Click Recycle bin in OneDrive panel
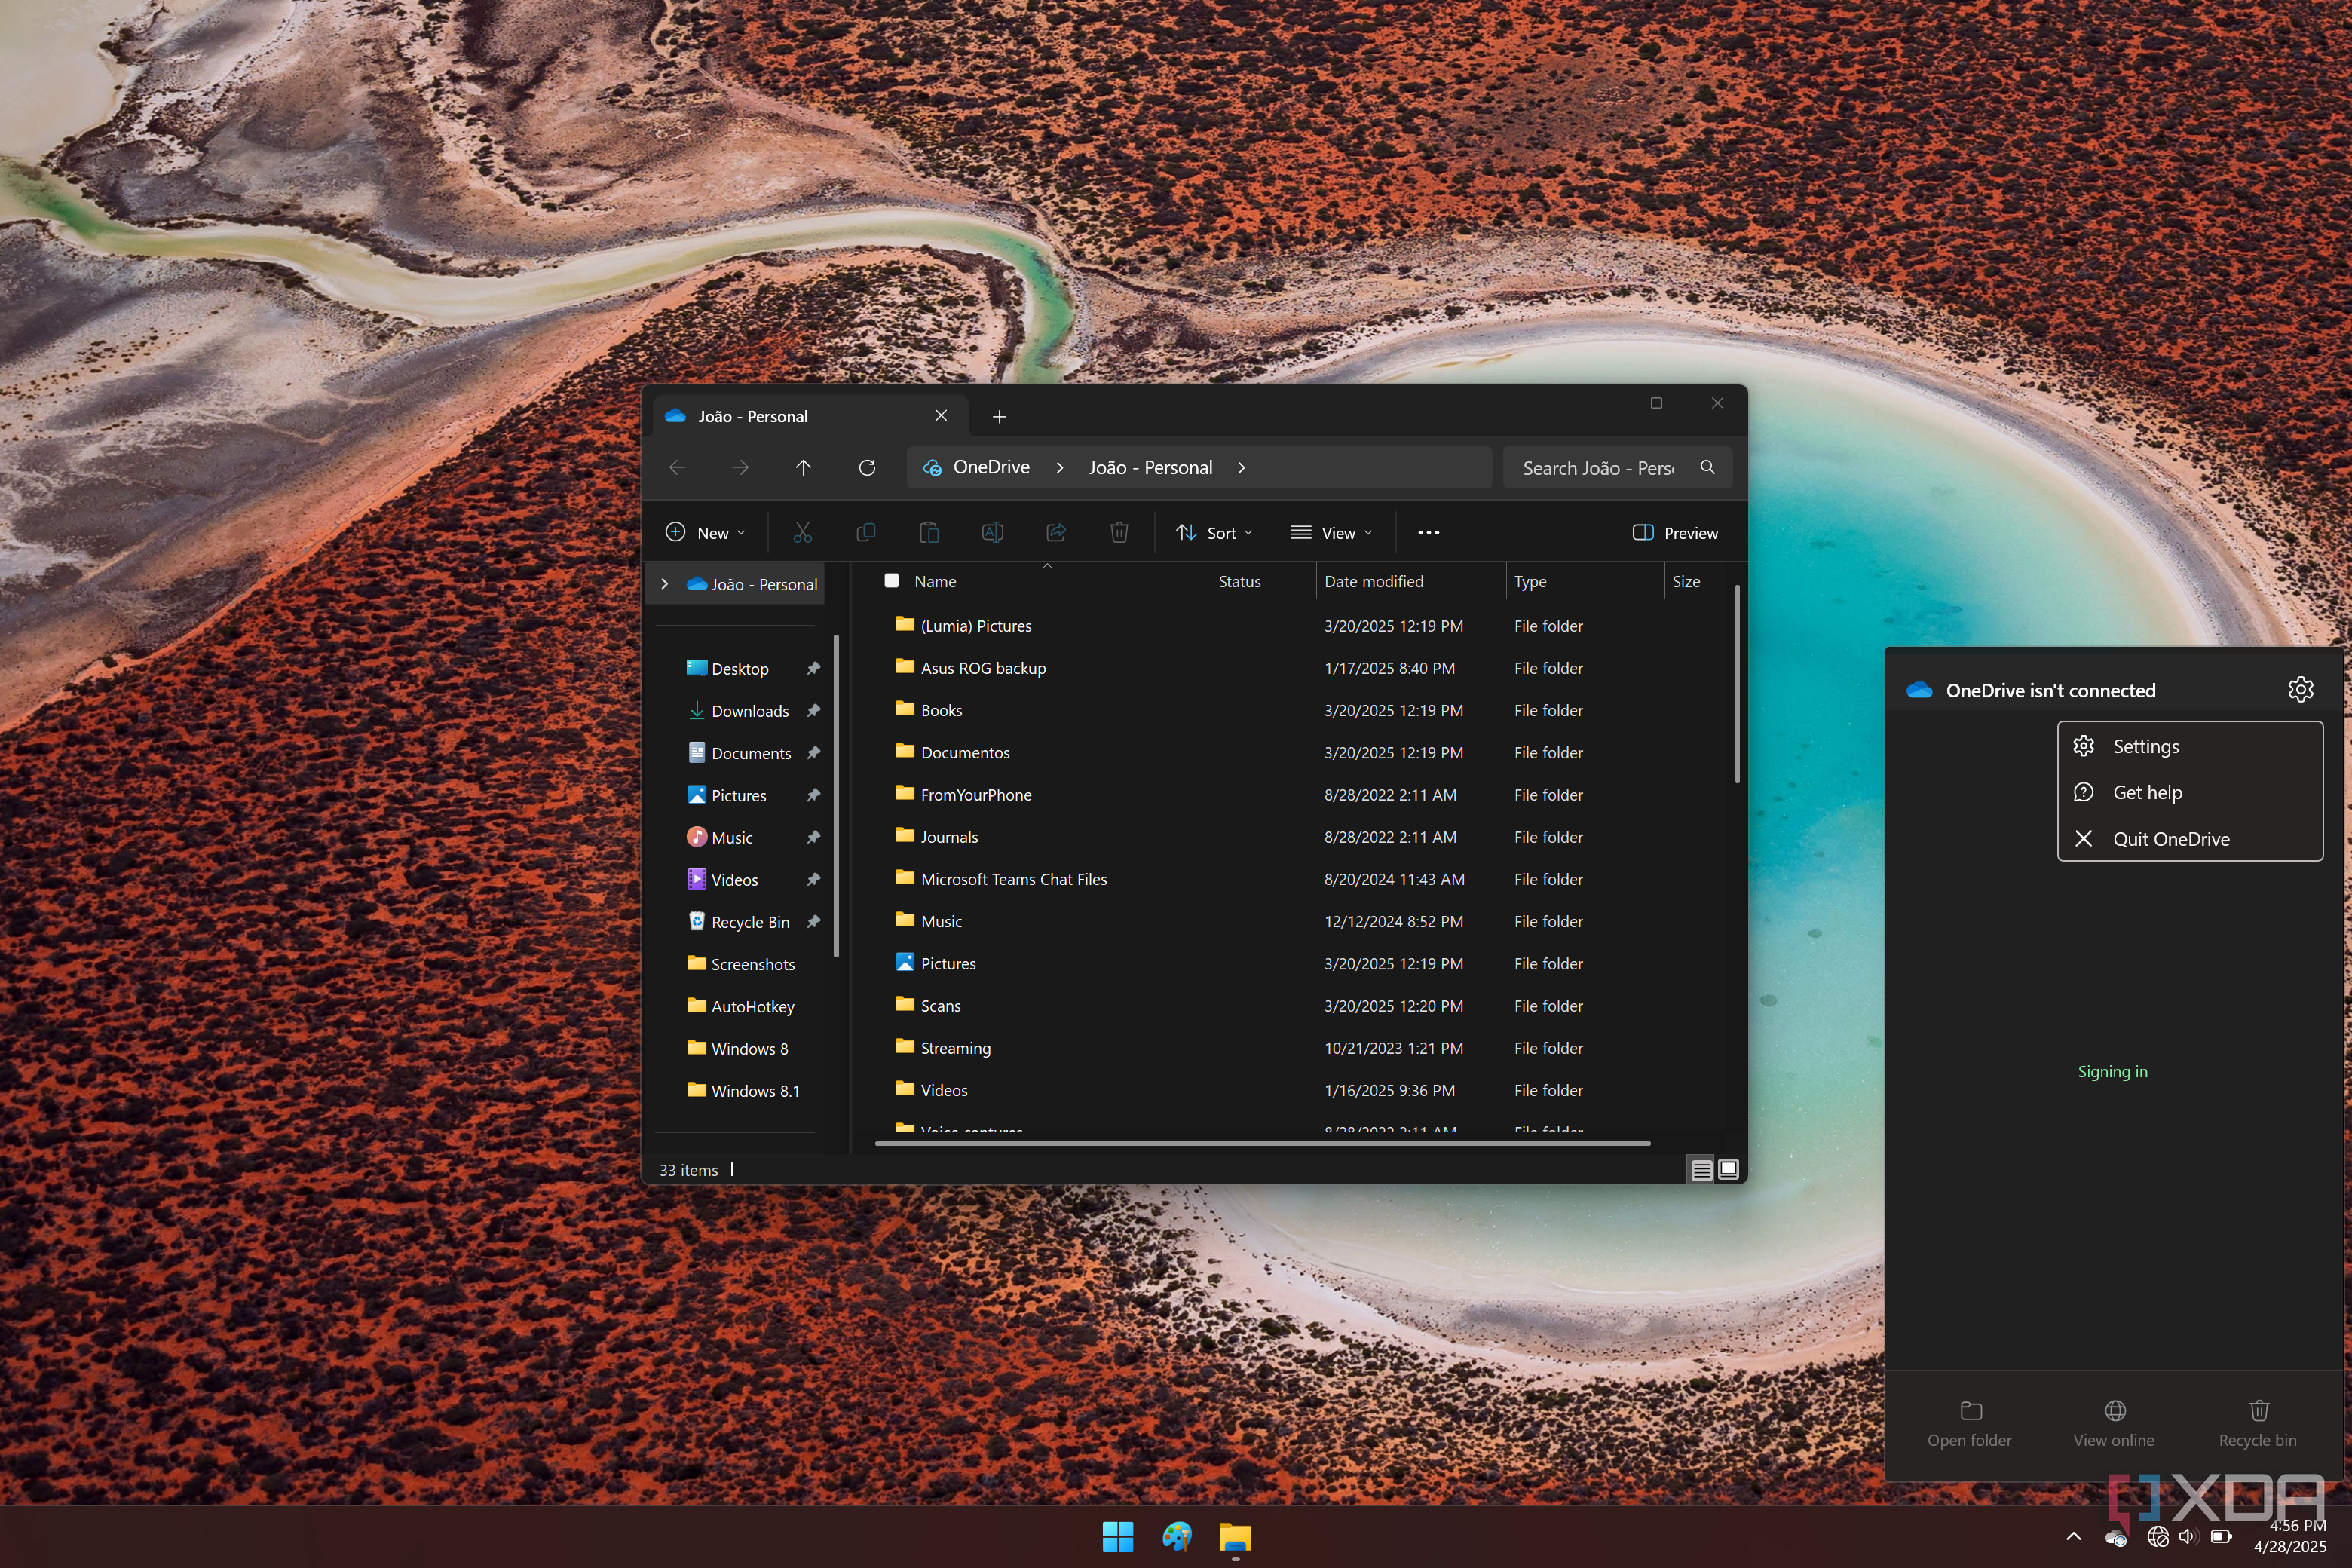The width and height of the screenshot is (2352, 1568). (2257, 1424)
